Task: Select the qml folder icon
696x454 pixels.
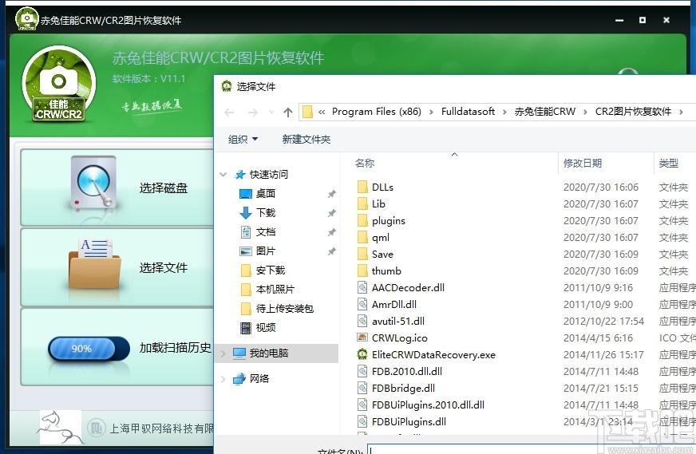Action: pyautogui.click(x=362, y=238)
